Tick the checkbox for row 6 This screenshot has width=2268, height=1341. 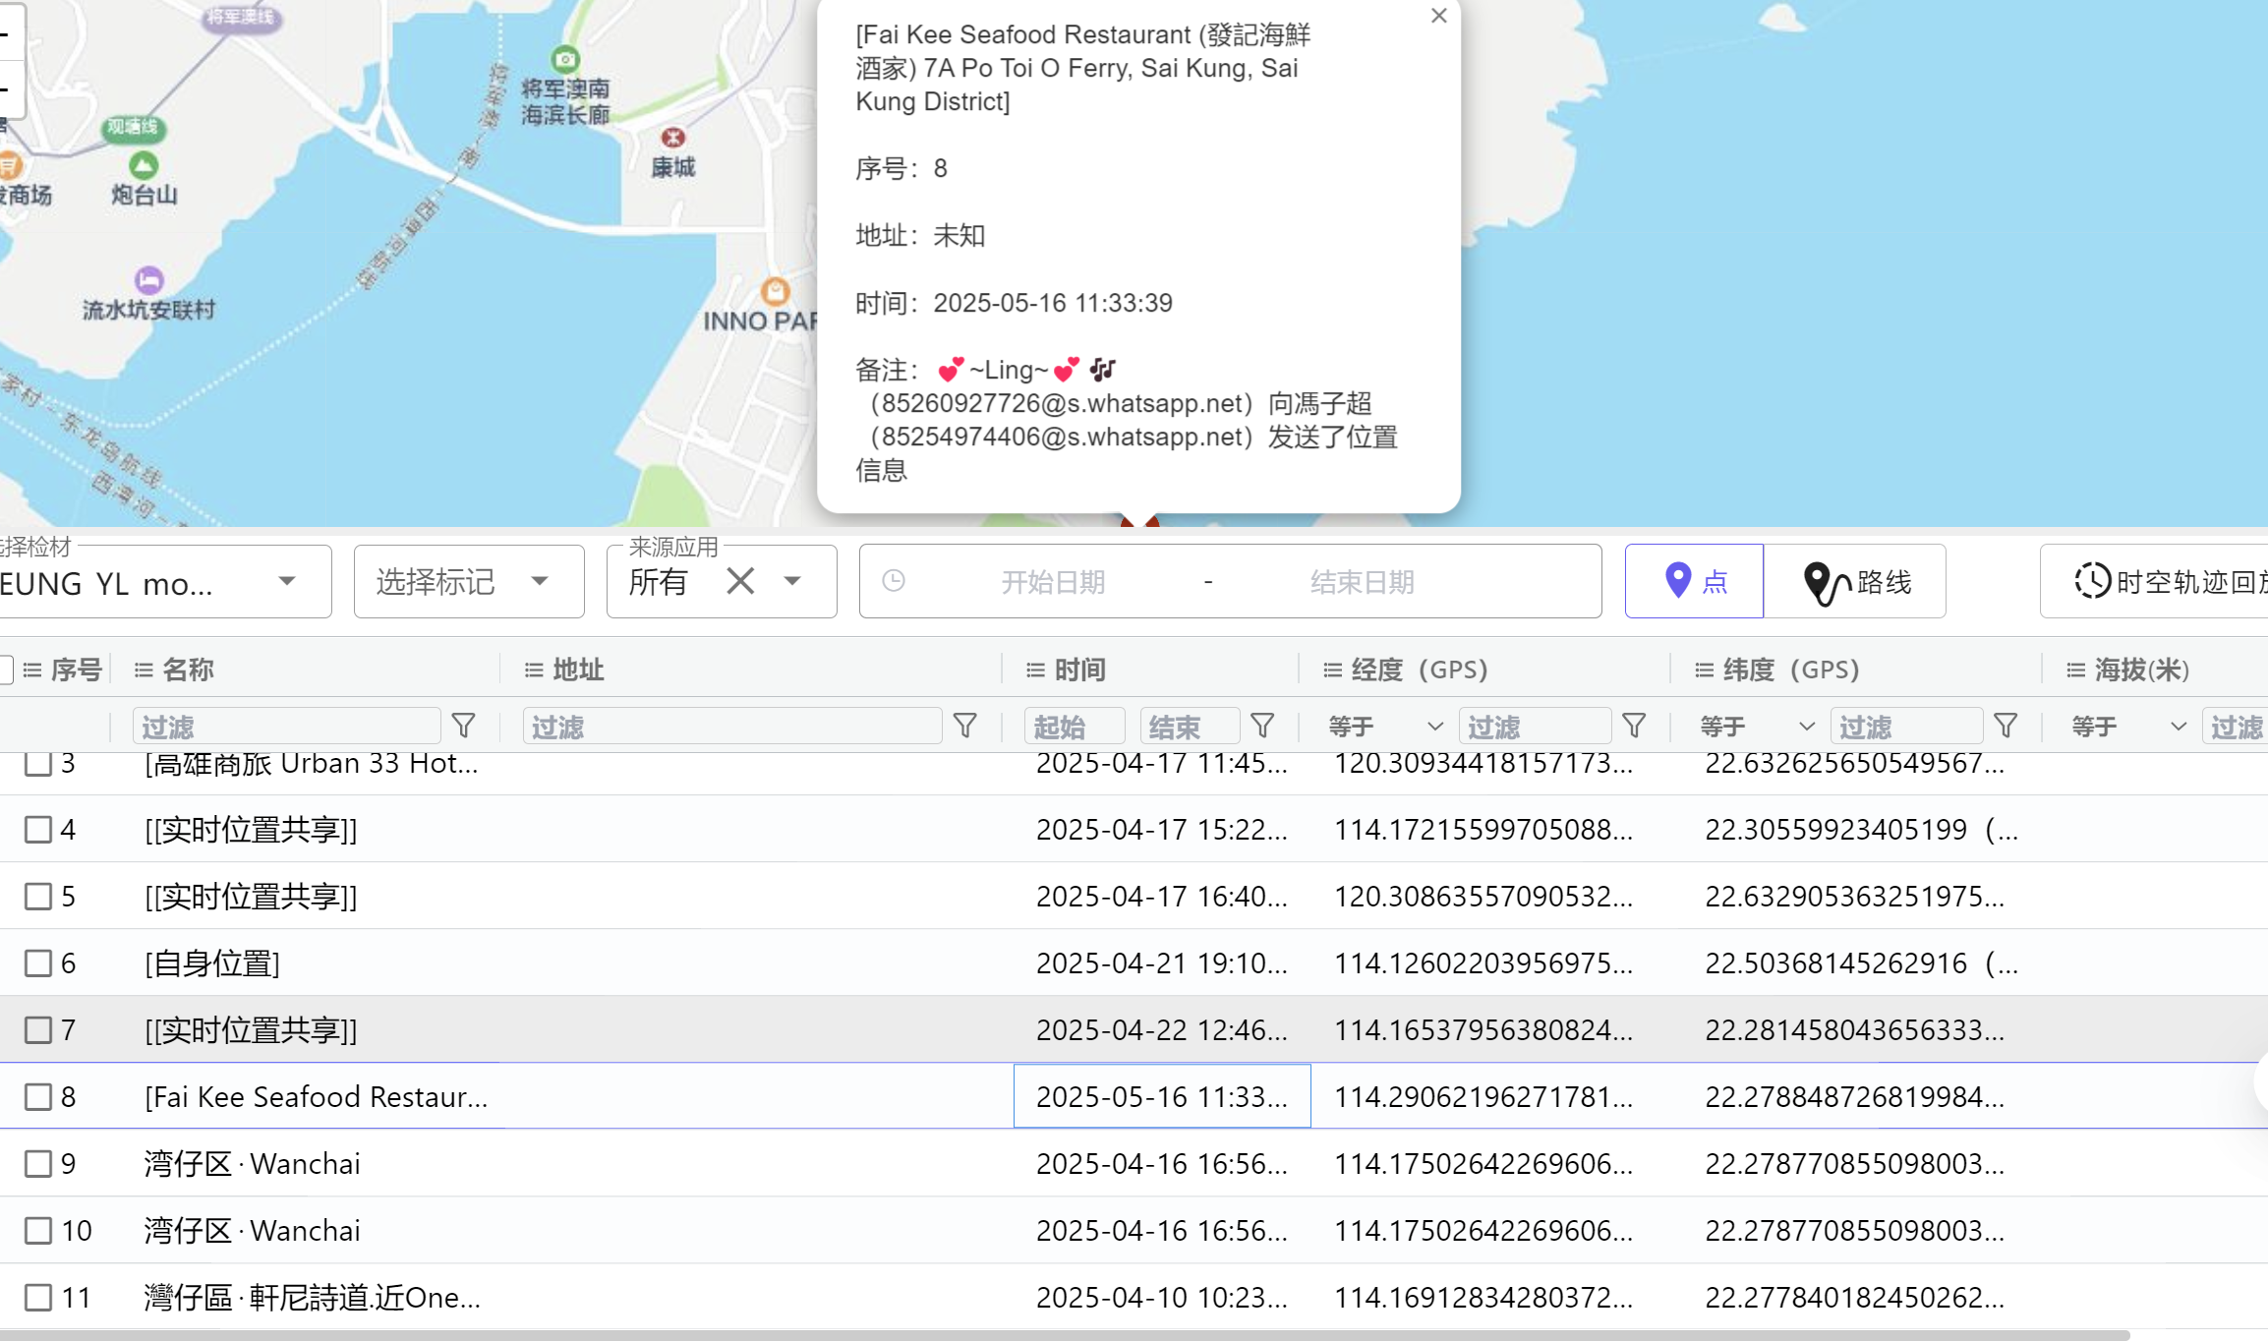(38, 962)
